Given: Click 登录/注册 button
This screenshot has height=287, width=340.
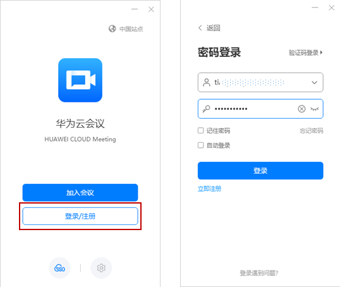Looking at the screenshot, I should pos(80,216).
